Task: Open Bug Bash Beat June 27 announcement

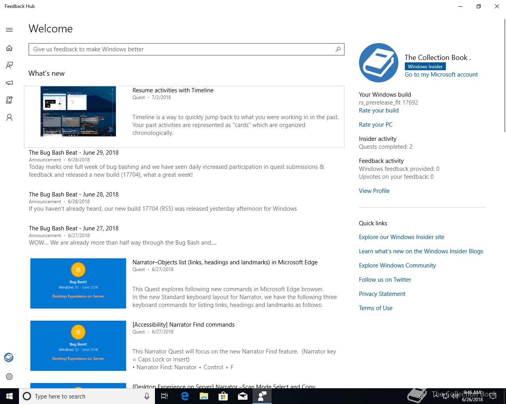Action: click(x=74, y=228)
